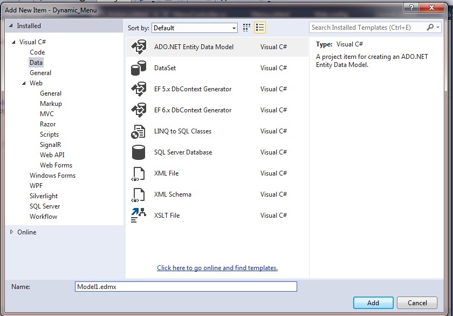This screenshot has width=453, height=316.
Task: Click the online templates link
Action: click(217, 268)
